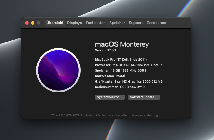214x140 pixels.
Task: Click the Version 12.5.1 text
Action: coord(105,50)
